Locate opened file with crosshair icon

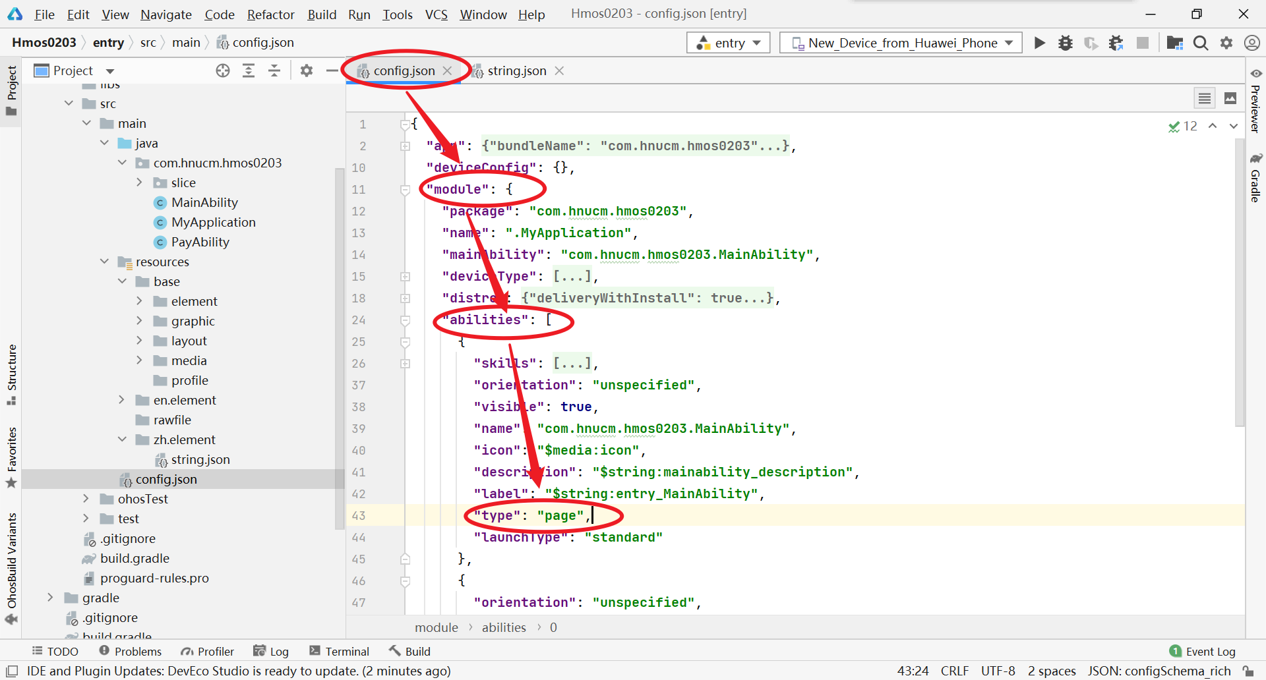(x=223, y=71)
